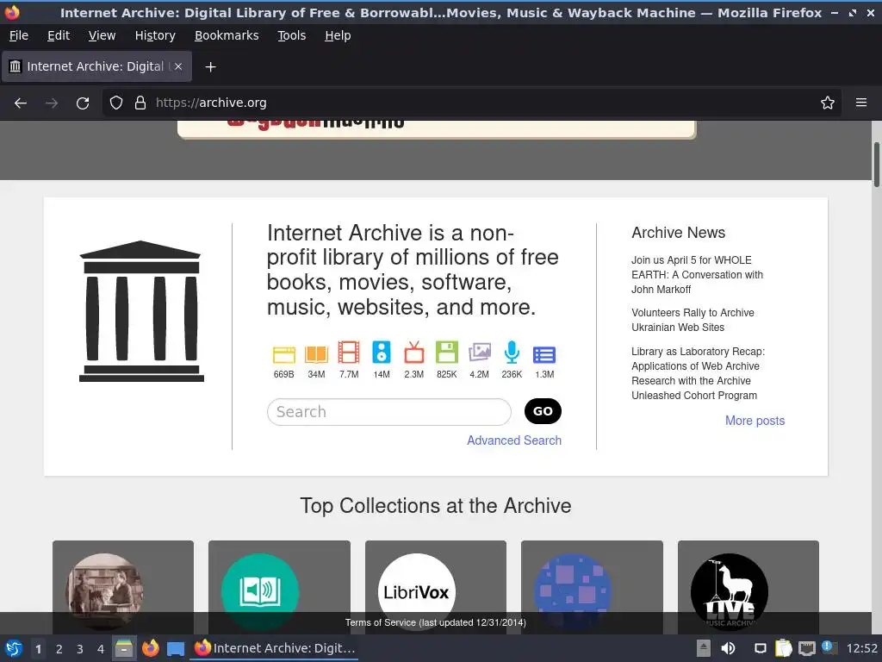Select the Internet Archive browser tab
This screenshot has width=882, height=662.
96,66
